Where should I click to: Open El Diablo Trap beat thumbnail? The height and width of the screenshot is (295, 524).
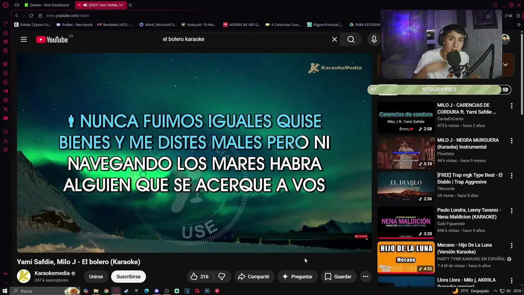tap(406, 188)
